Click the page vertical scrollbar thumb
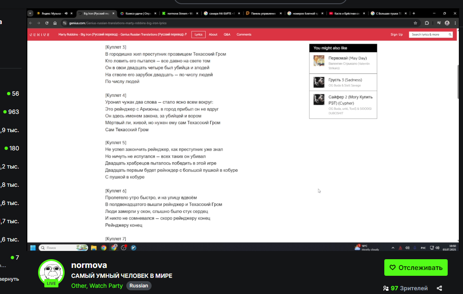Viewport: 463px width, 294px height. point(458,82)
